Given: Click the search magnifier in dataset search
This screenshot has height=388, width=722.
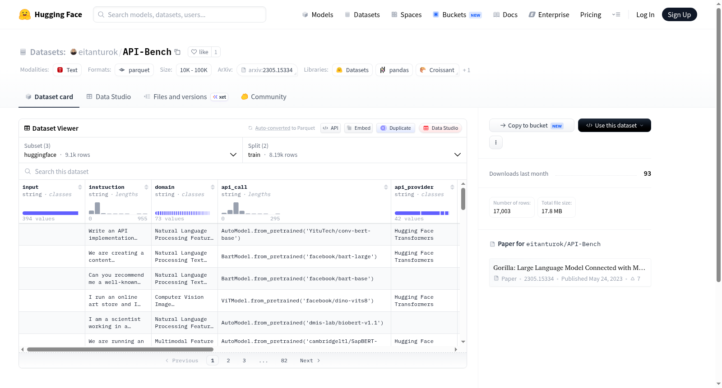Looking at the screenshot, I should (28, 171).
